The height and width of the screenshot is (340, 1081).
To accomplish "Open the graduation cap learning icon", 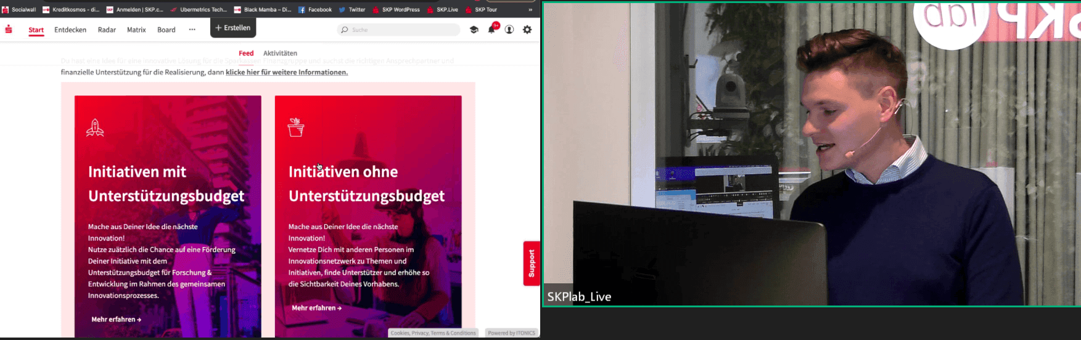I will 474,30.
